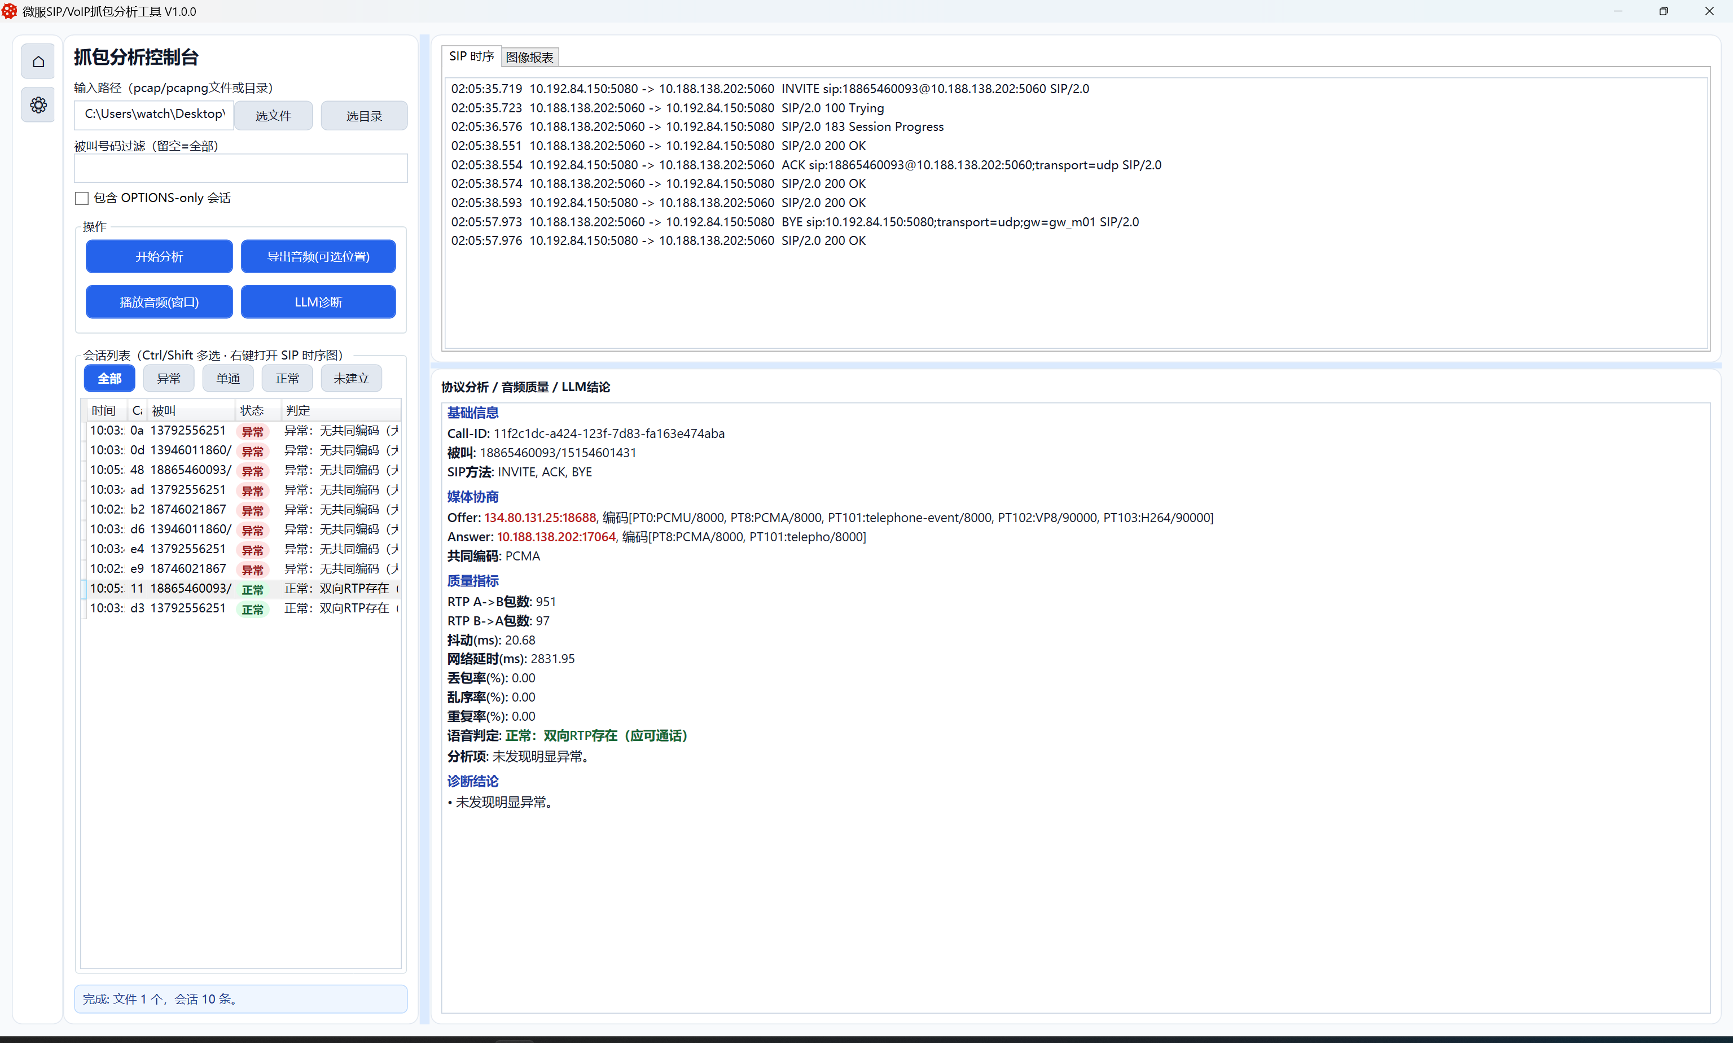Filter session list by 异常

(169, 379)
